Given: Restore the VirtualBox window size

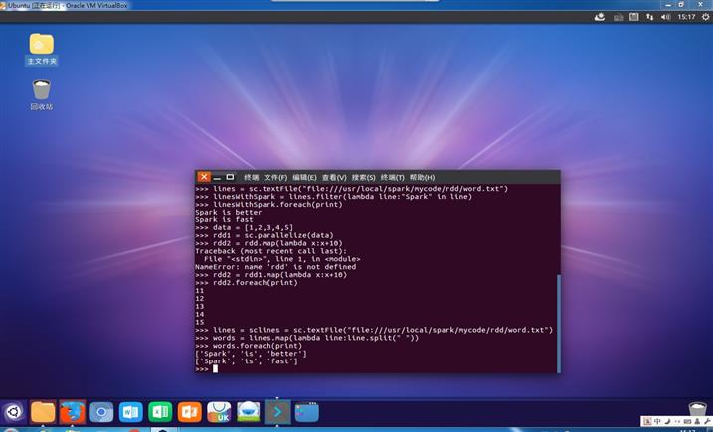Looking at the screenshot, I should [681, 5].
